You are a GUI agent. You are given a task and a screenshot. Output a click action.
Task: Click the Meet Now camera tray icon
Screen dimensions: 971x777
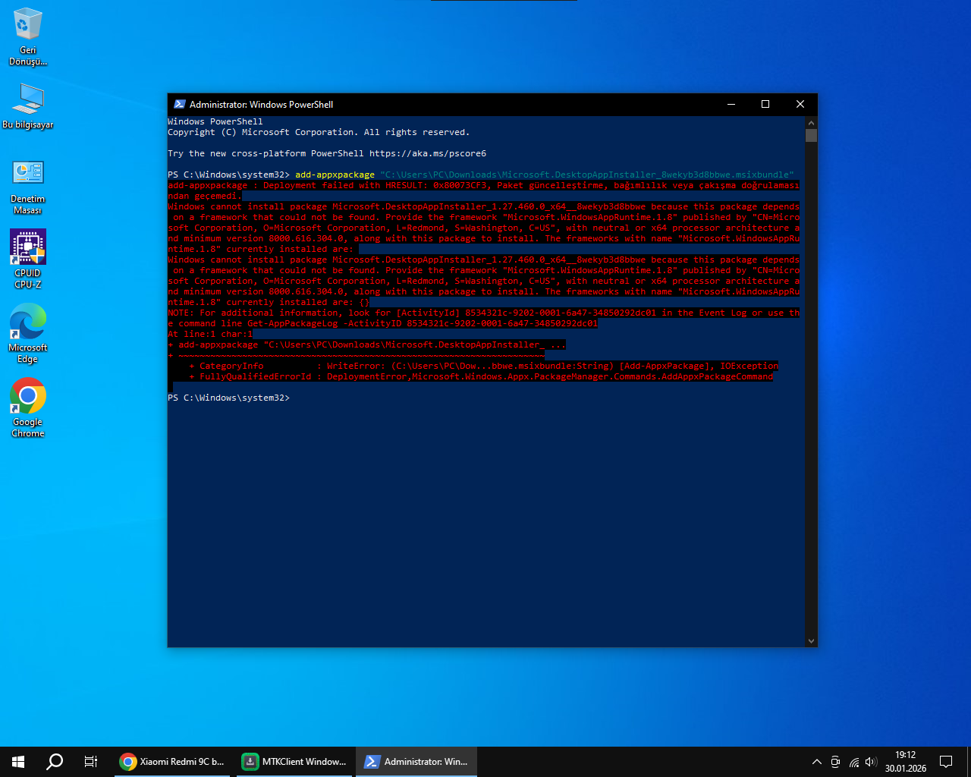(x=835, y=762)
